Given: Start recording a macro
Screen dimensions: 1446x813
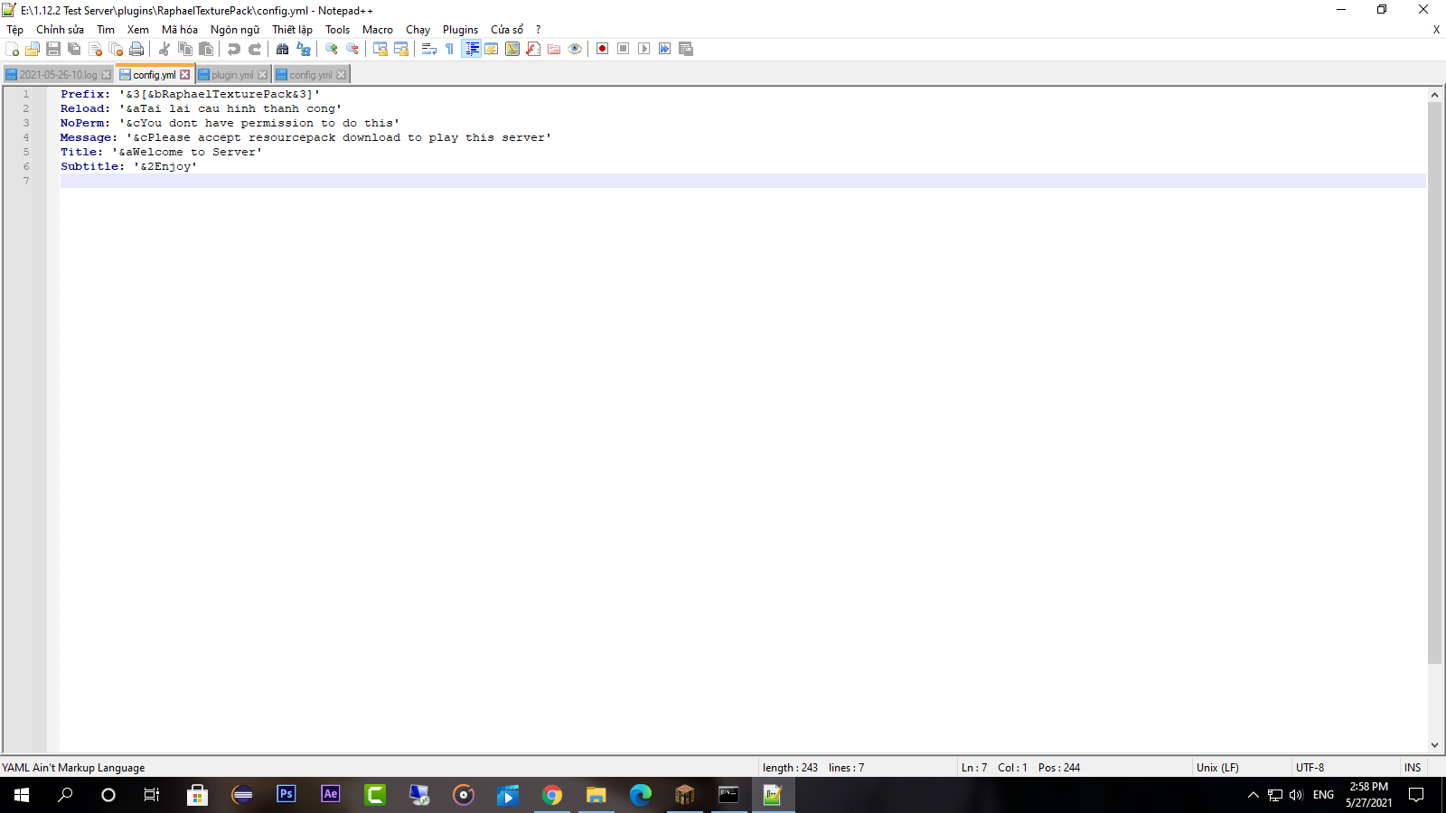Looking at the screenshot, I should pos(603,49).
